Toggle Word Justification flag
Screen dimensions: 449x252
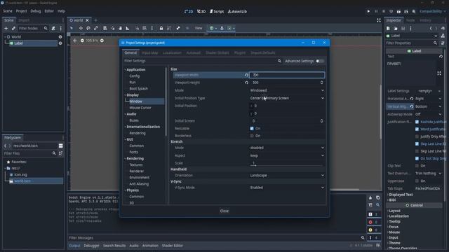point(417,129)
